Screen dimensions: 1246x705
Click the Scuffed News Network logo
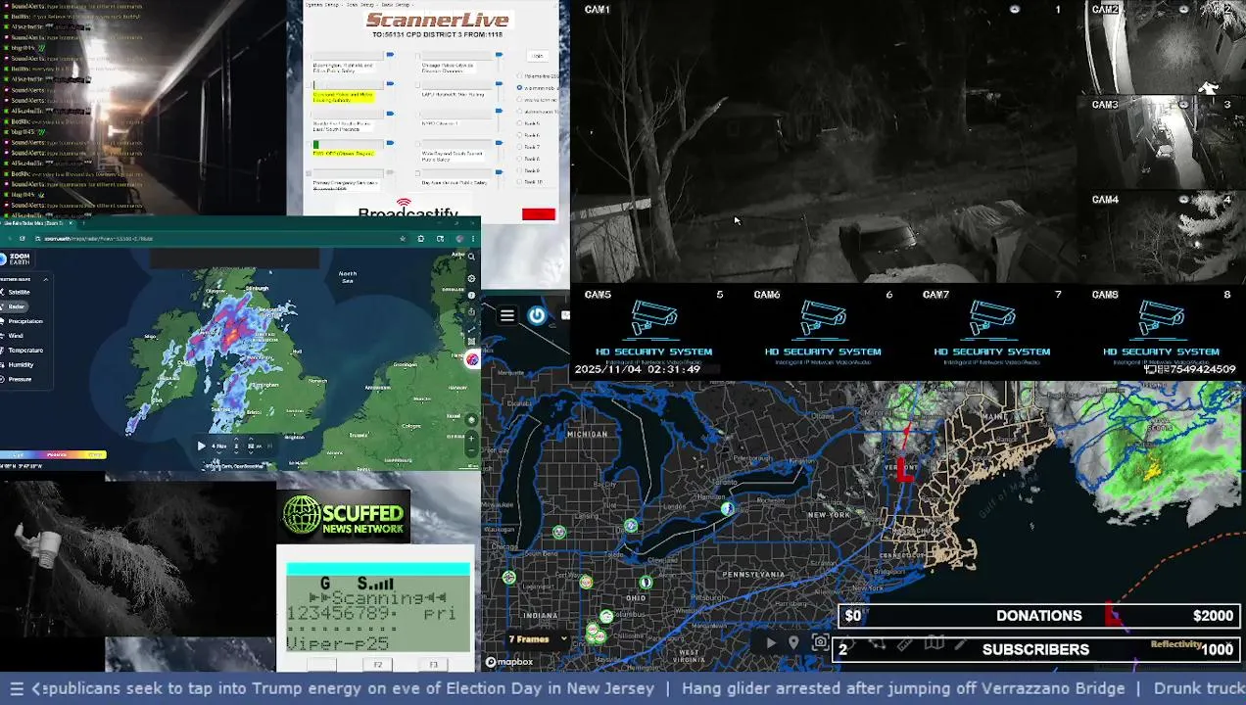[x=344, y=516]
